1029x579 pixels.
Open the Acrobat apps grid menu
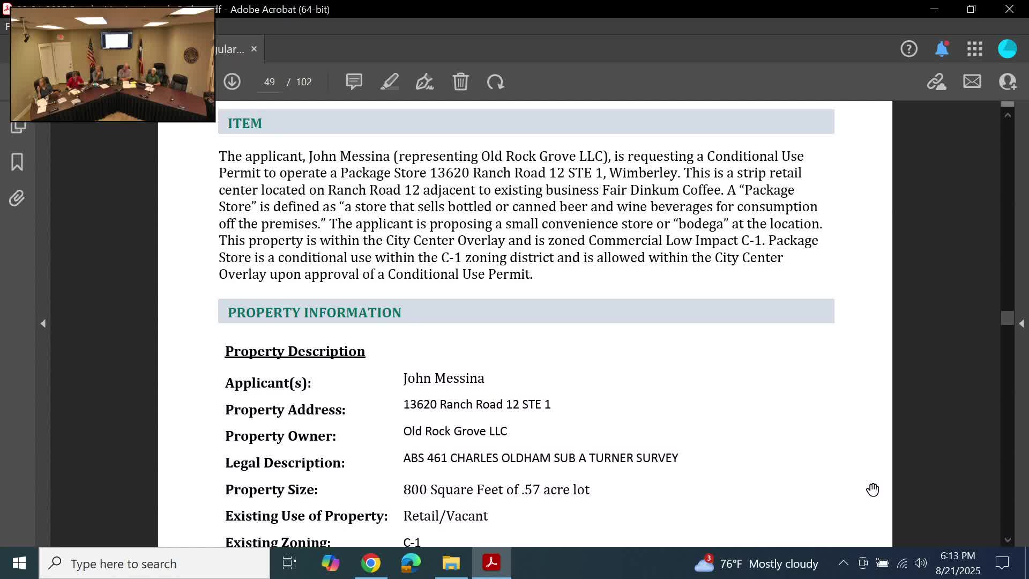pos(974,49)
